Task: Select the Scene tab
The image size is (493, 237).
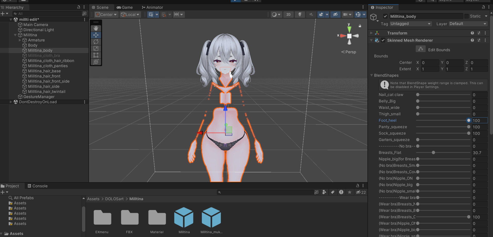Action: pyautogui.click(x=100, y=7)
